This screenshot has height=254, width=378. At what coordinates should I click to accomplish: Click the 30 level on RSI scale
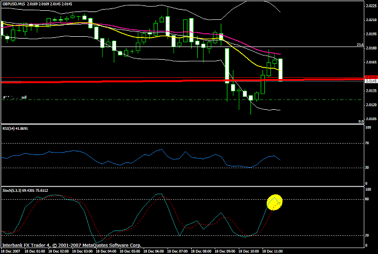(367, 168)
